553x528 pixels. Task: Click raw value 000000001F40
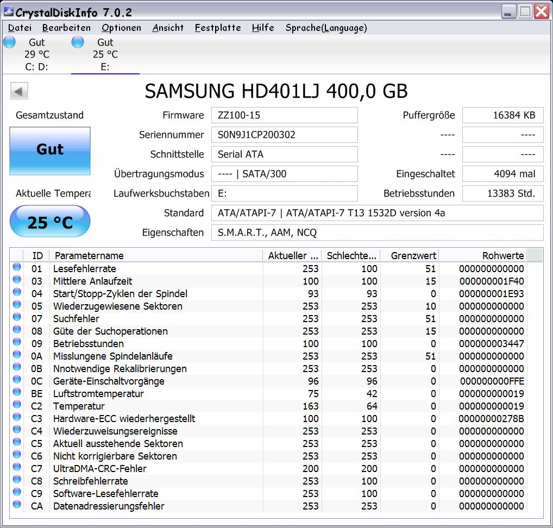point(491,281)
